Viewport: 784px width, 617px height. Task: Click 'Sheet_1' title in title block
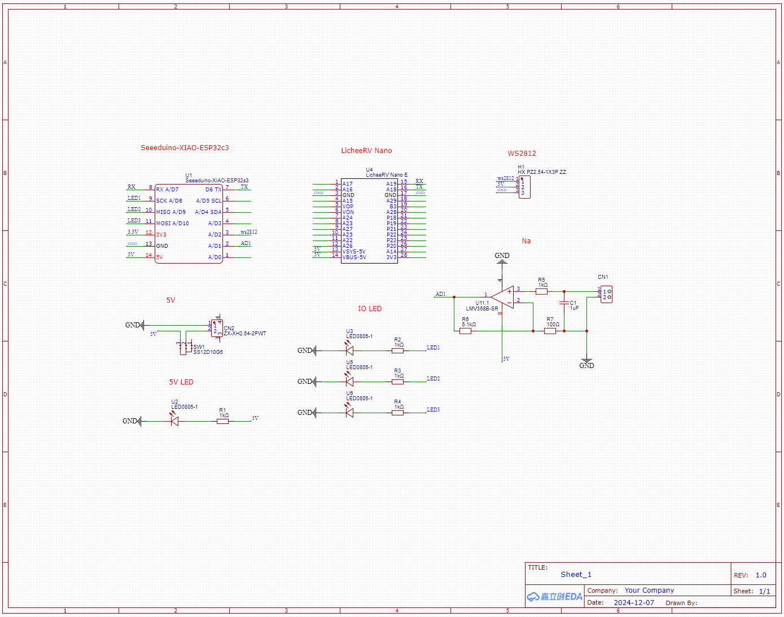(x=576, y=575)
